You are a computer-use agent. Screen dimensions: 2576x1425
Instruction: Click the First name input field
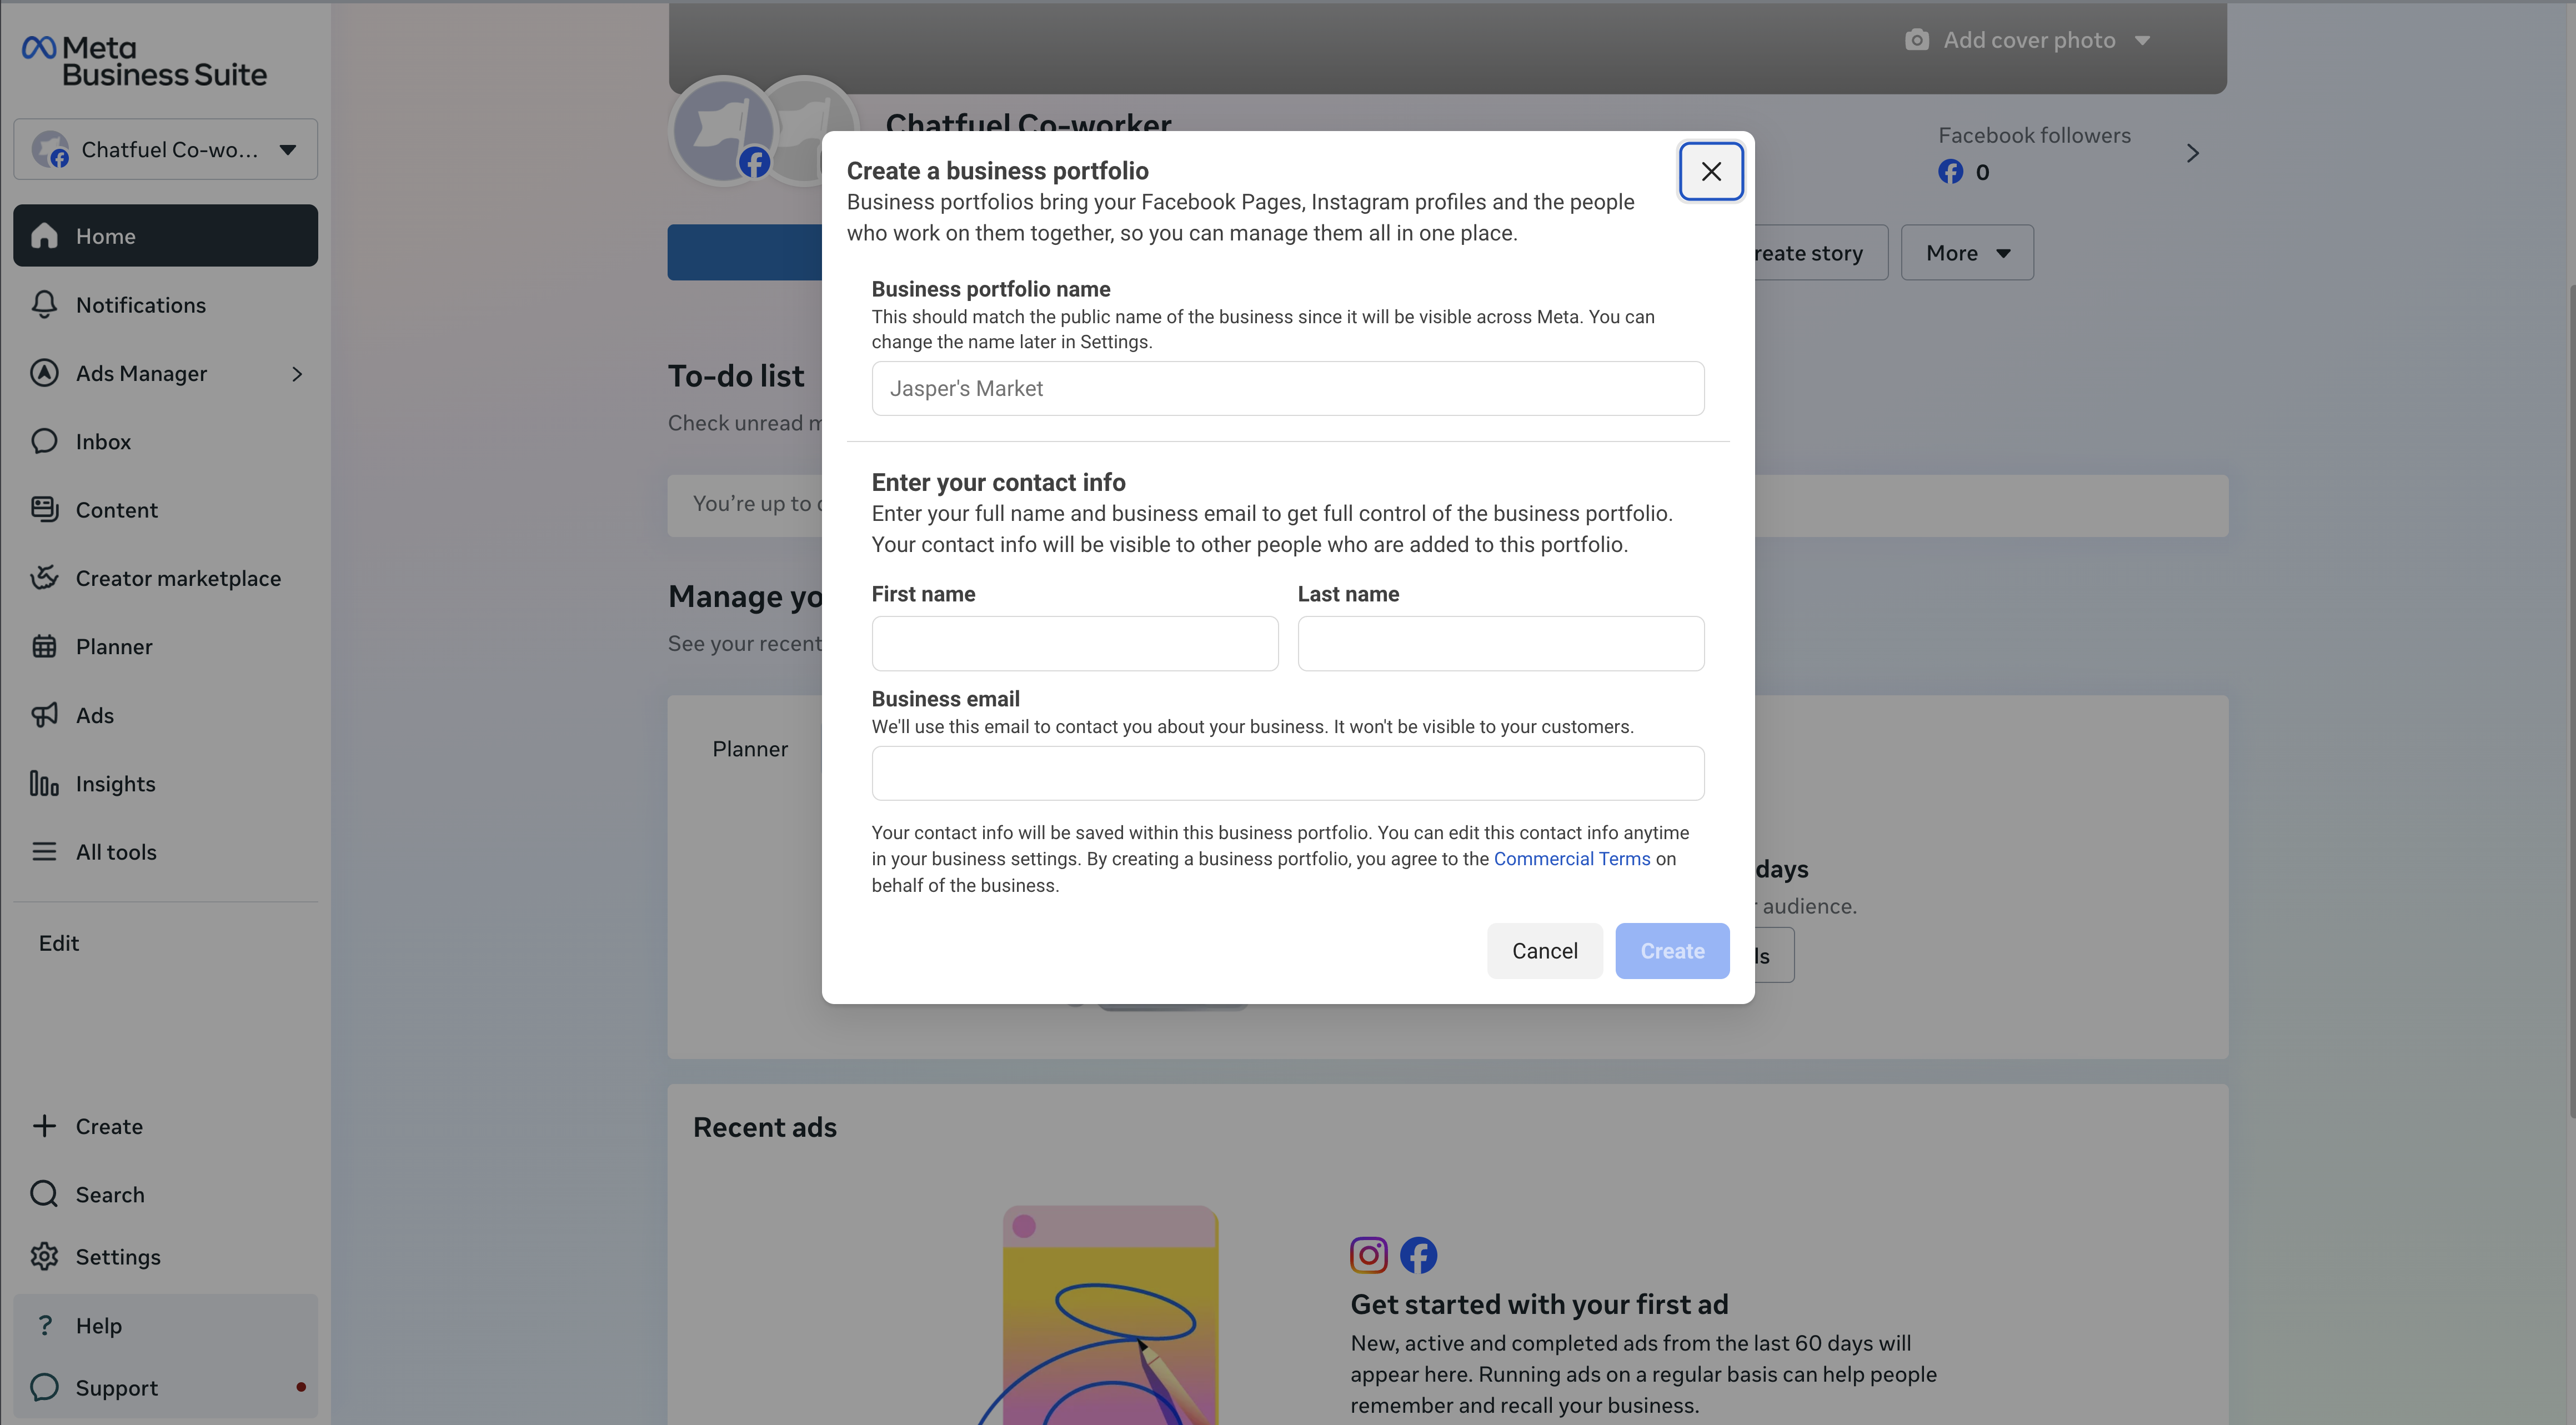[x=1075, y=644]
